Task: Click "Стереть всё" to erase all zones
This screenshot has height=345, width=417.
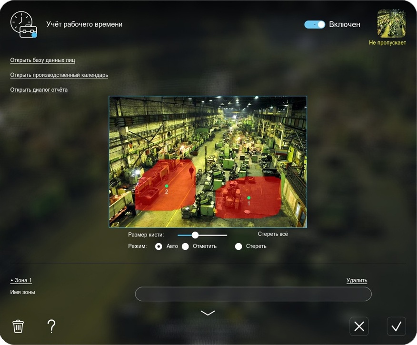Action: [273, 234]
